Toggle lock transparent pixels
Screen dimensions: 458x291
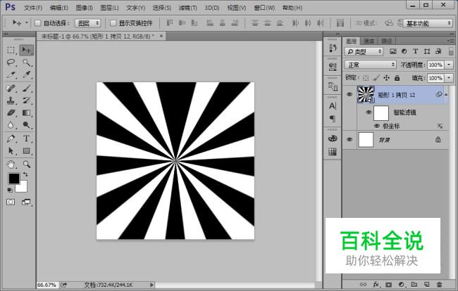coord(366,78)
